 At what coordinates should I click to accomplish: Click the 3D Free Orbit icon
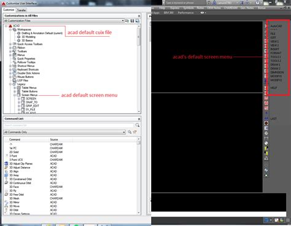[6, 195]
